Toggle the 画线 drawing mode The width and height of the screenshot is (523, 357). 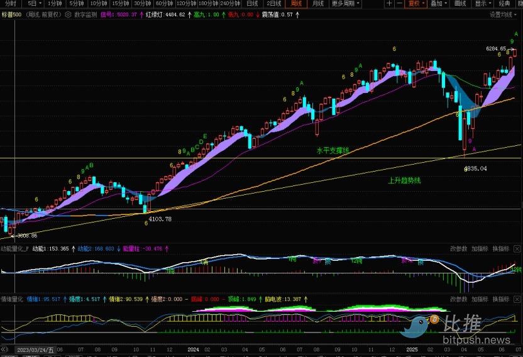pos(460,4)
